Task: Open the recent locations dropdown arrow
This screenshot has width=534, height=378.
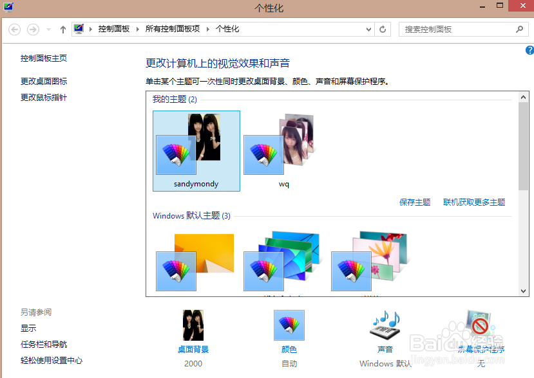Action: [49, 30]
